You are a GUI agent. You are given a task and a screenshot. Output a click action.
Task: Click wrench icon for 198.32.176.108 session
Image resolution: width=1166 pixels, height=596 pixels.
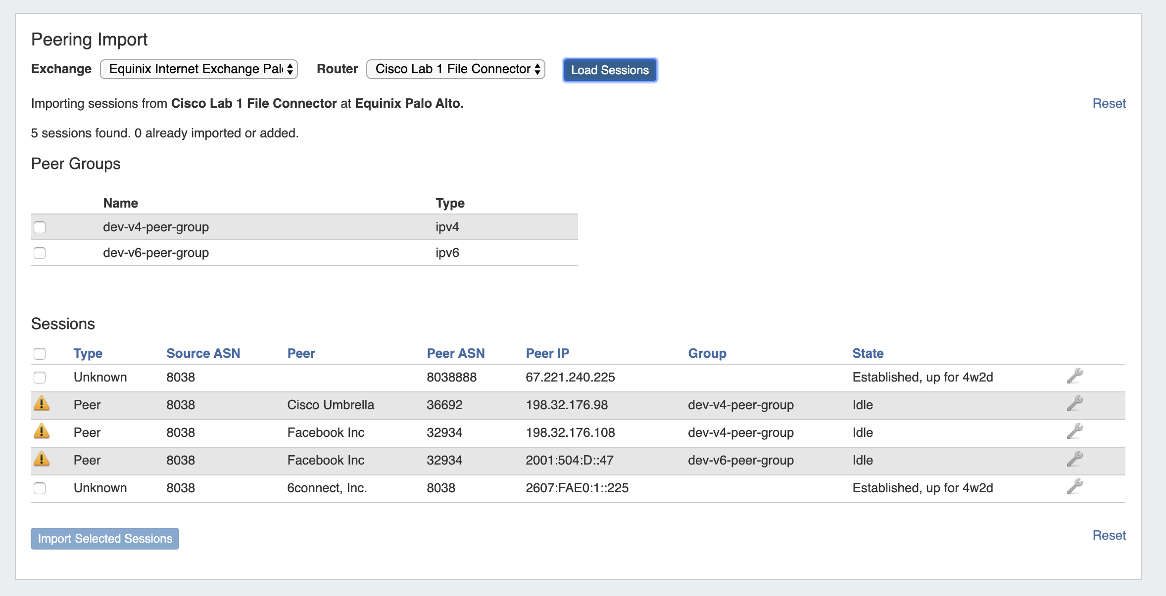1074,431
